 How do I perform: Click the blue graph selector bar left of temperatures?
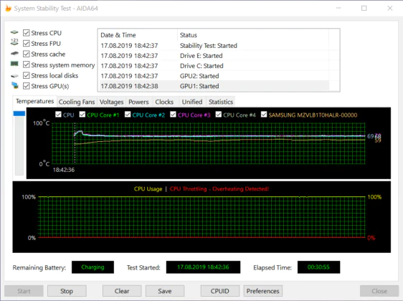[x=19, y=113]
